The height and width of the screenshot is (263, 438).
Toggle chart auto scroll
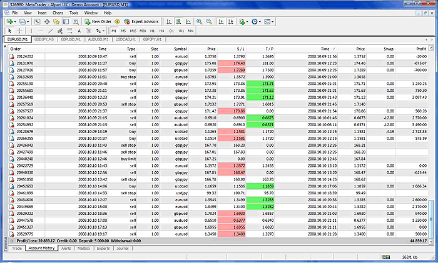click(221, 21)
